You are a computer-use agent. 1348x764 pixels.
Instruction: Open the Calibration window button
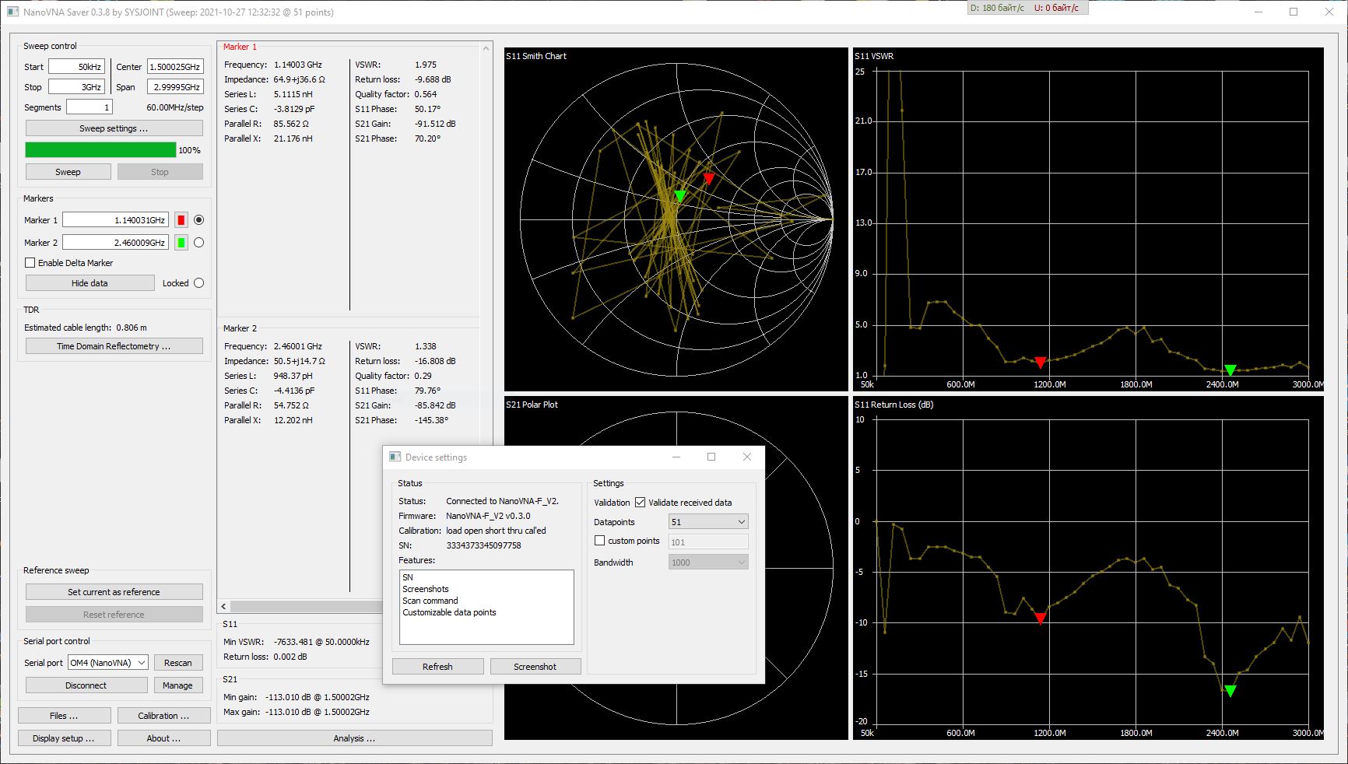point(164,716)
